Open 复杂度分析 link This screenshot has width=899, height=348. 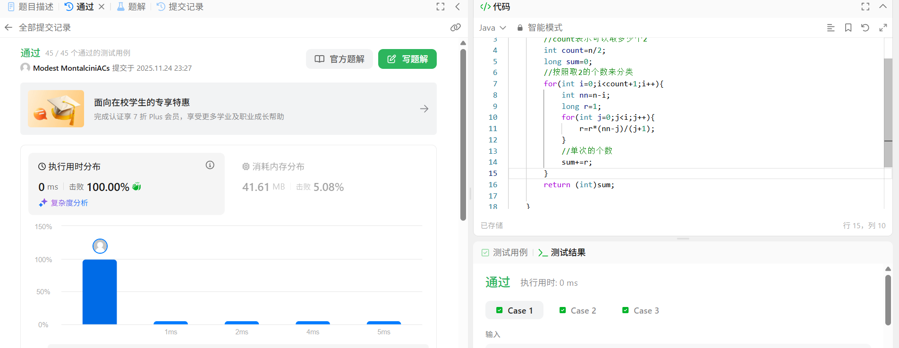[x=64, y=203]
